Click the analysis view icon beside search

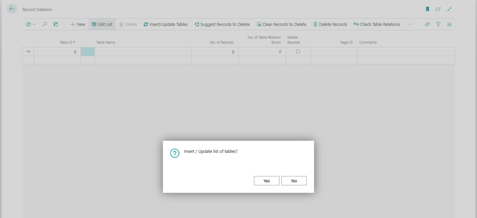(x=55, y=24)
